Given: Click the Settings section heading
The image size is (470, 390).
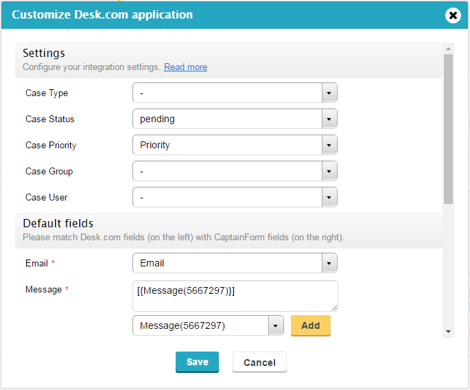Looking at the screenshot, I should click(x=44, y=53).
